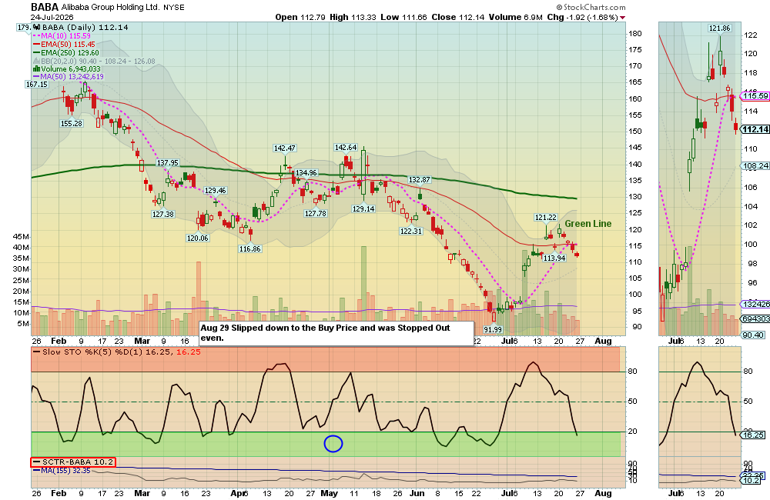Click the 127.78 price label
The image size is (770, 500).
click(x=315, y=213)
